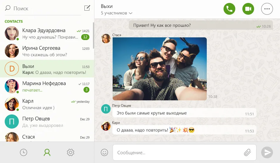Open the shared group selfie photo

tap(160, 69)
